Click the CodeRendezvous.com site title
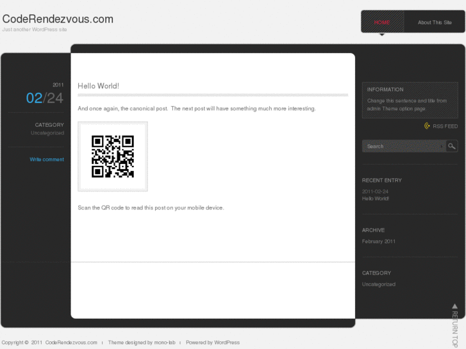 (x=58, y=19)
